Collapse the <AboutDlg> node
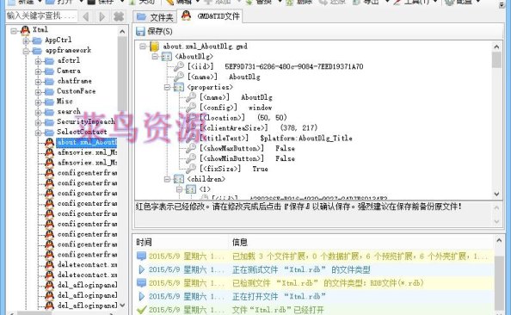The height and width of the screenshot is (315, 511). (x=155, y=57)
